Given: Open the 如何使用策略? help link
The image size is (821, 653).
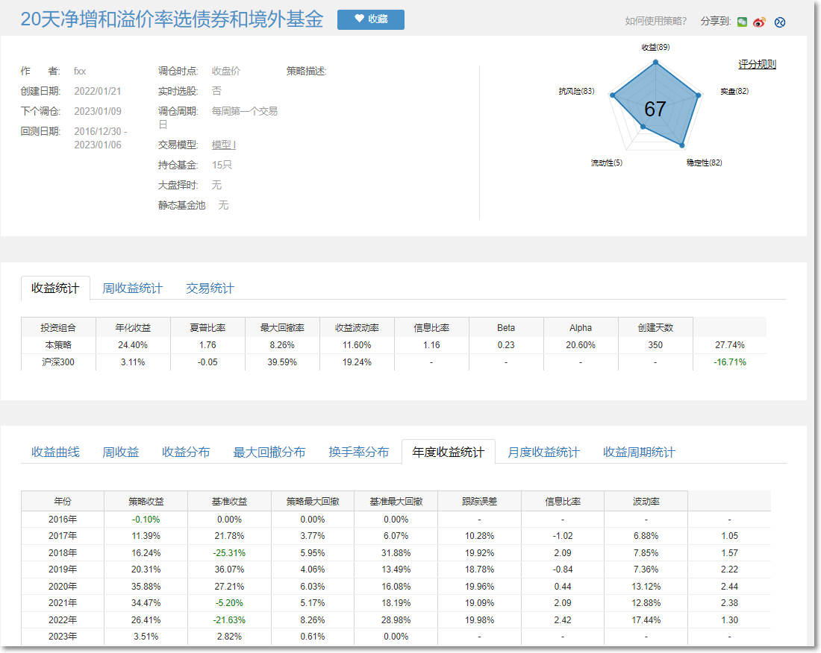Looking at the screenshot, I should 656,21.
